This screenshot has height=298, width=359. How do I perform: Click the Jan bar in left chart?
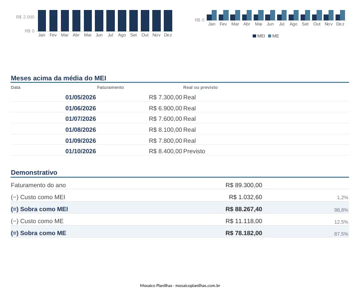pos(42,20)
